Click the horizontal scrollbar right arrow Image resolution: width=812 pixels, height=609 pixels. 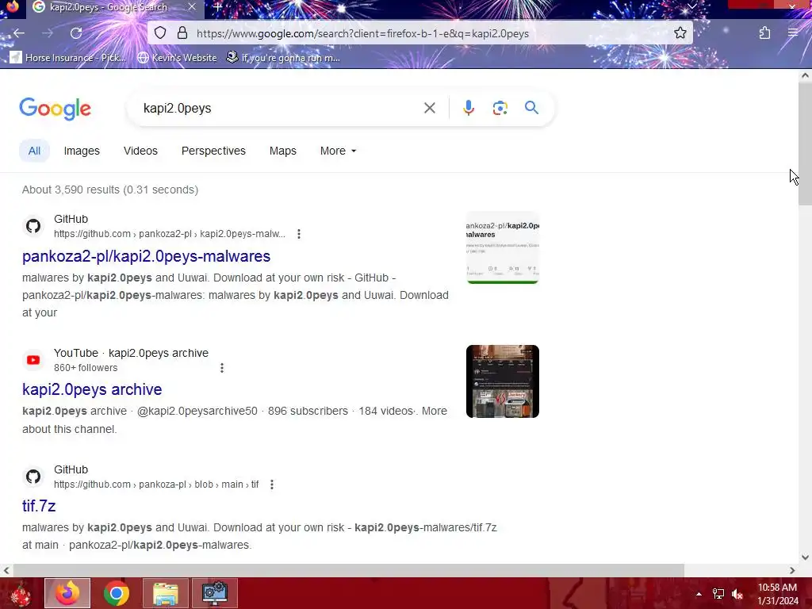click(792, 570)
